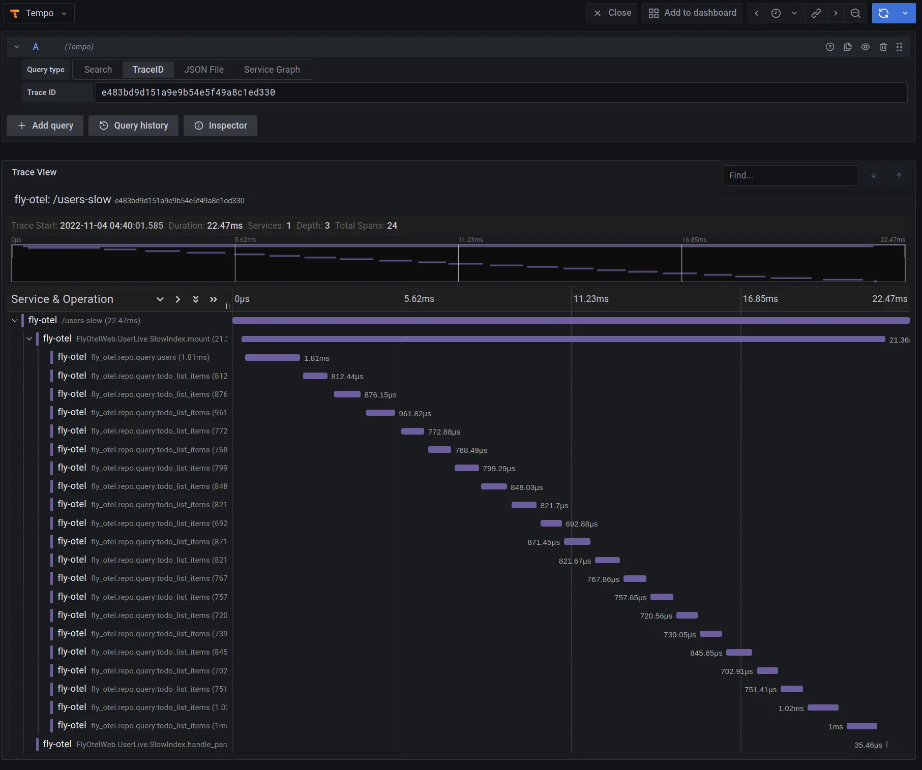922x770 pixels.
Task: Switch to the Search query type tab
Action: [x=98, y=70]
